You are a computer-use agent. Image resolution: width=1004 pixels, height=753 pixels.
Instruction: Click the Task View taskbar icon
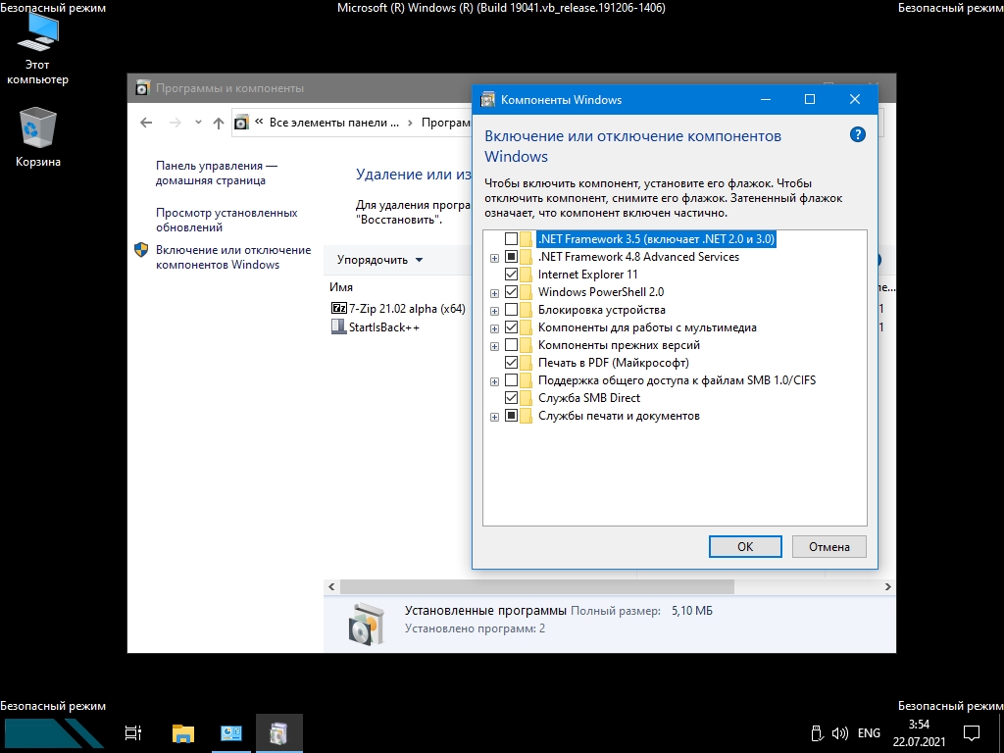(x=133, y=732)
